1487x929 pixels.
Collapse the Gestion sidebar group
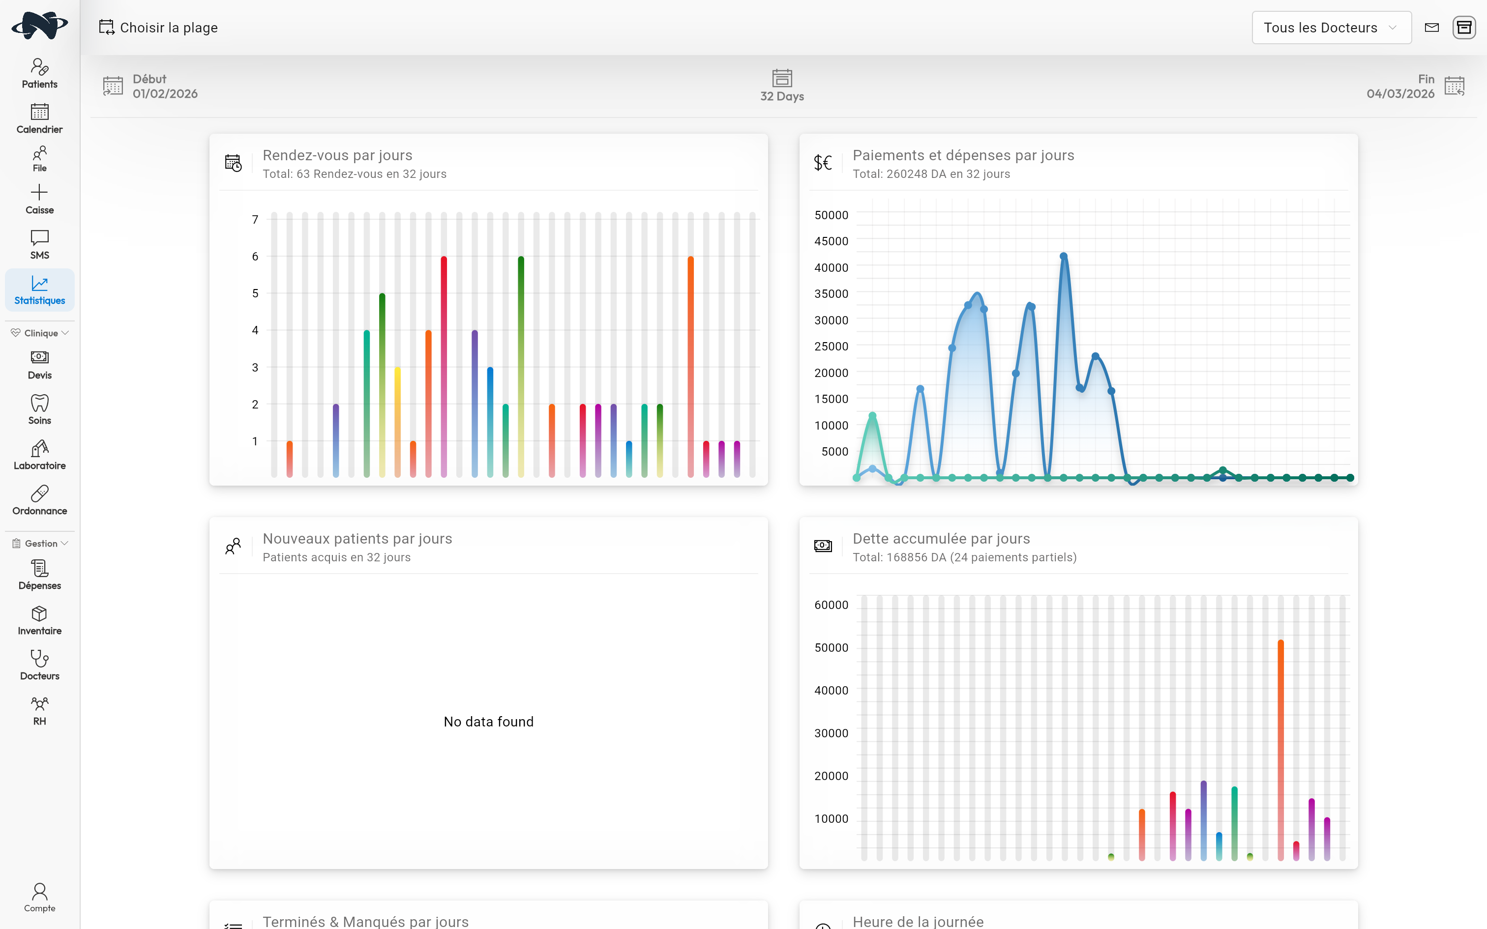(39, 543)
